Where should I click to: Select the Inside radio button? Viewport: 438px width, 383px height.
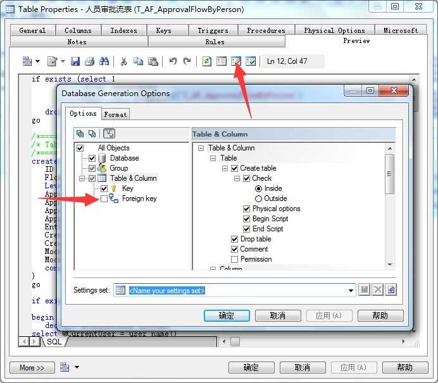259,188
